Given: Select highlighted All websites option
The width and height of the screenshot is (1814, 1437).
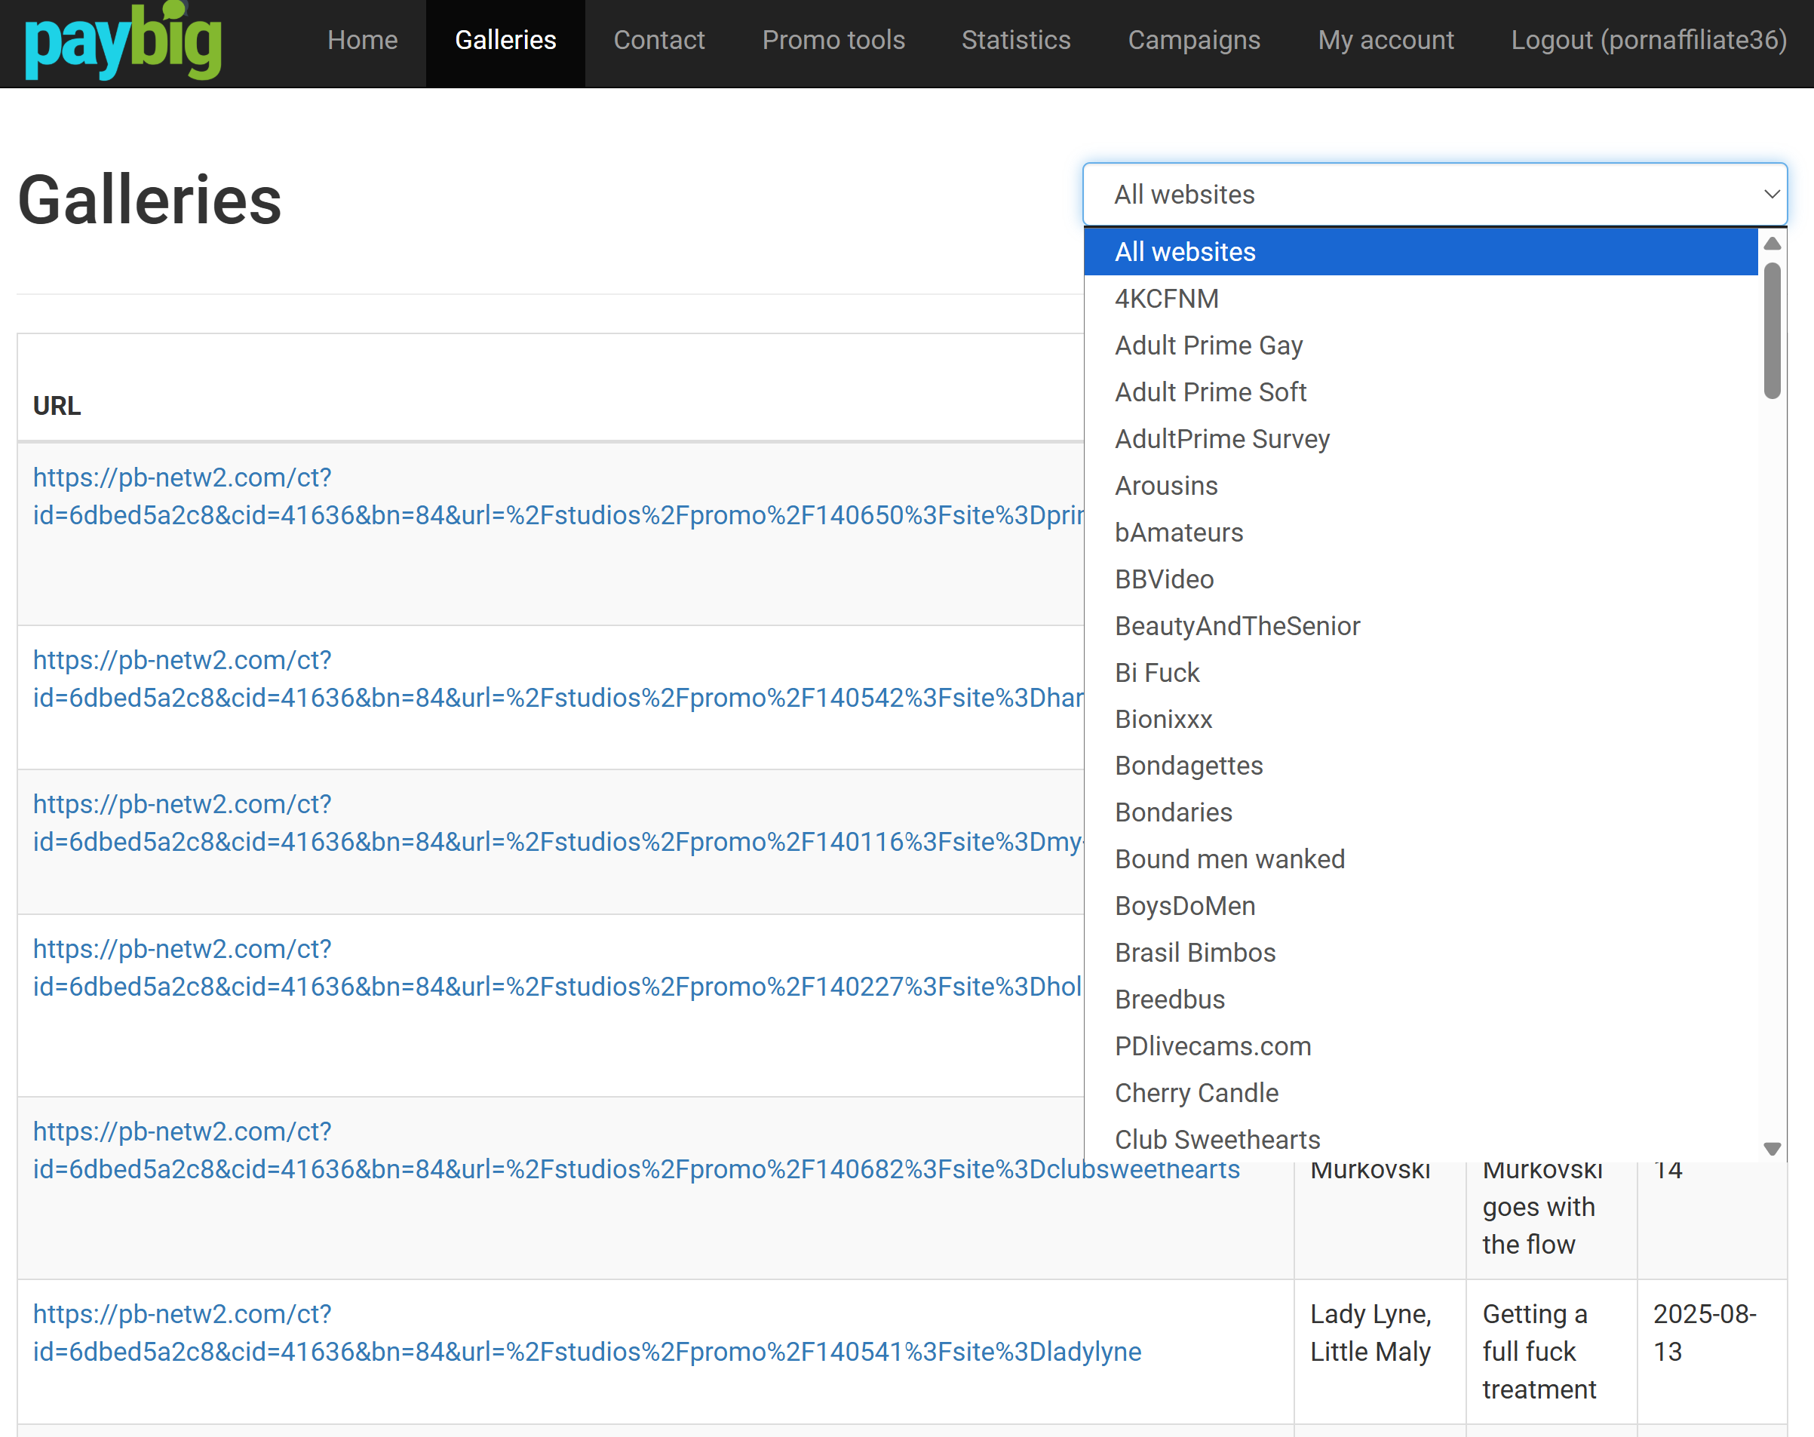Looking at the screenshot, I should (1420, 251).
